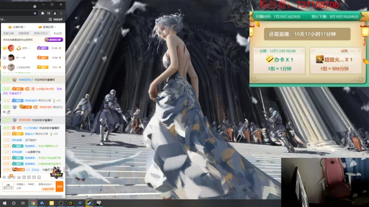This screenshot has width=369, height=207.
Task: Switch to Steam on the taskbar
Action: click(x=89, y=203)
